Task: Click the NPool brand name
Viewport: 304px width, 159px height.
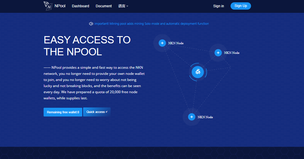Action: coord(60,6)
